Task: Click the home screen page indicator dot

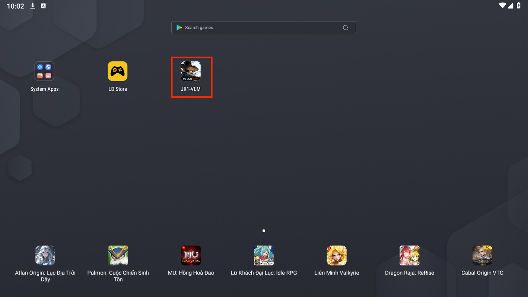Action: pyautogui.click(x=264, y=231)
